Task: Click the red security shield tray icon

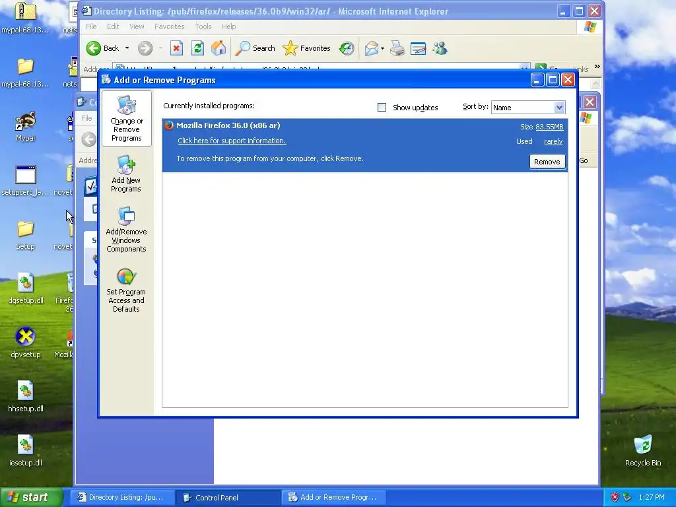Action: 615,498
